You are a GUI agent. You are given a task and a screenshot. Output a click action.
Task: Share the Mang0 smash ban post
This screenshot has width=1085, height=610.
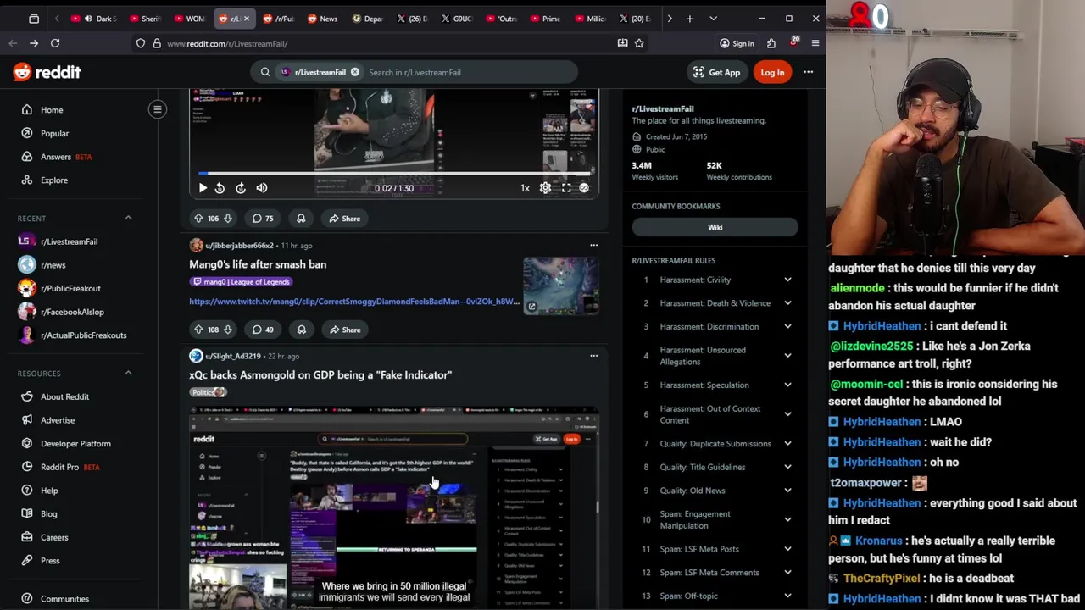pos(344,330)
